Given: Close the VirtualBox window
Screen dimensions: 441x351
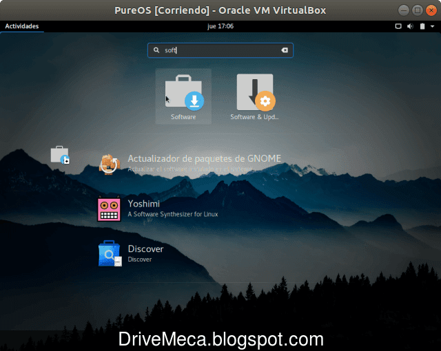Looking at the screenshot, I should (x=431, y=10).
